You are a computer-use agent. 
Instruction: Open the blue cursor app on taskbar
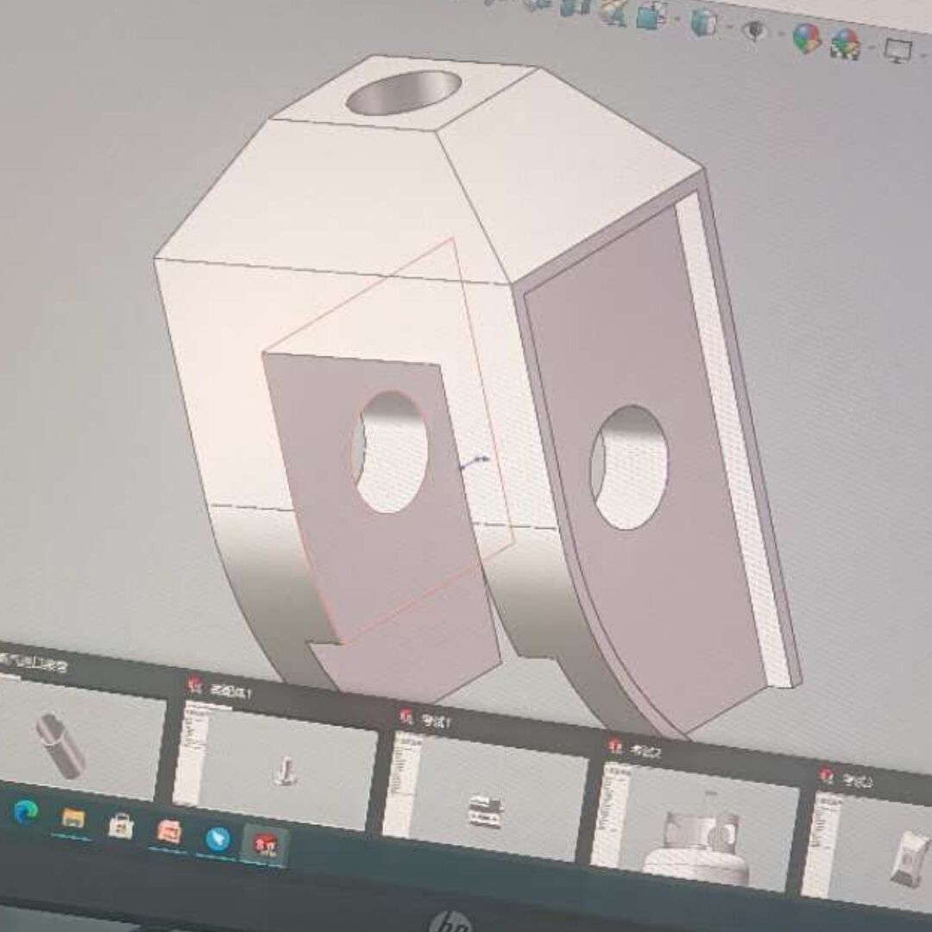[217, 839]
